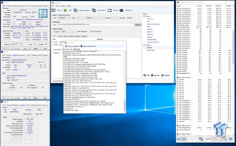The width and height of the screenshot is (236, 146).
Task: Click Browse for destination file
Action: click(x=138, y=25)
